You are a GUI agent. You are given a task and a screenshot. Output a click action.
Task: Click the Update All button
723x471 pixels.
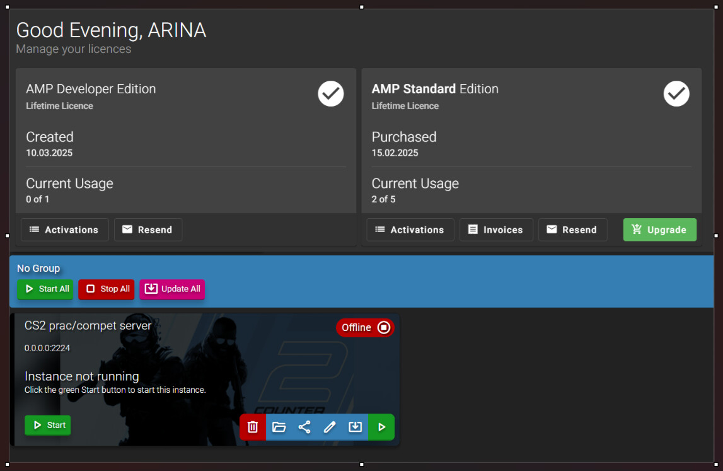[172, 289]
